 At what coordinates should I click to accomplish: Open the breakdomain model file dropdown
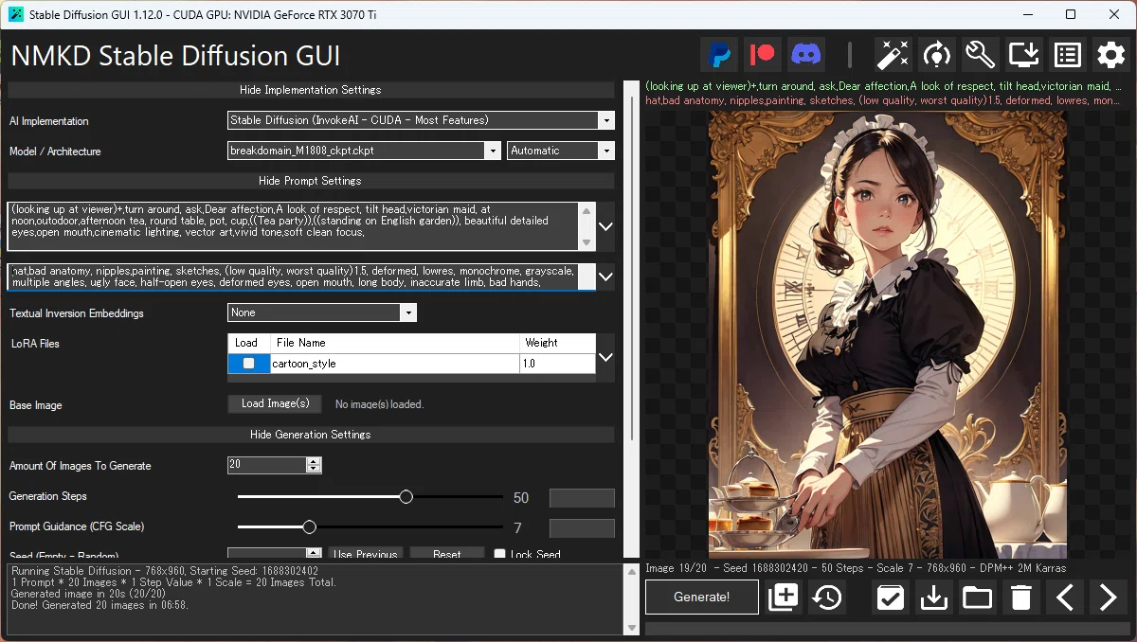493,151
